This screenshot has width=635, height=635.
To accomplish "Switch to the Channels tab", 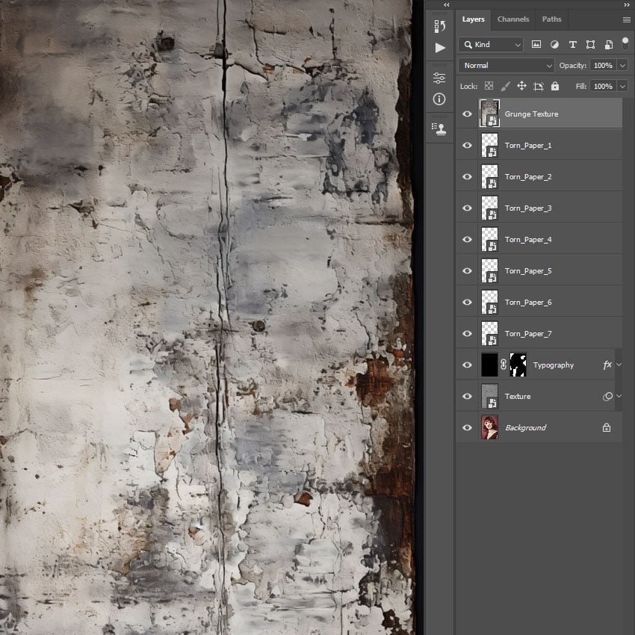I will [513, 19].
